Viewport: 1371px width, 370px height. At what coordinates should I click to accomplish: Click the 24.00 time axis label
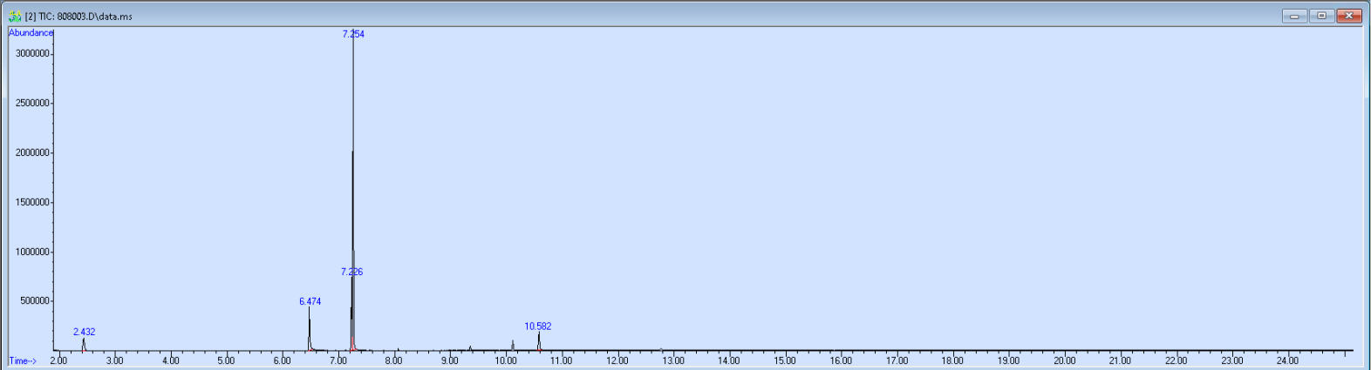(1287, 360)
